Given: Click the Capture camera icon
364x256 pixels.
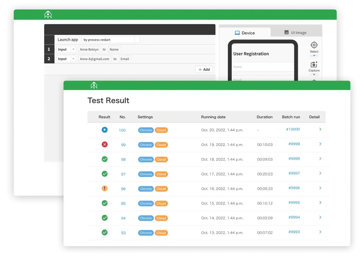Looking at the screenshot, I should pyautogui.click(x=314, y=65).
